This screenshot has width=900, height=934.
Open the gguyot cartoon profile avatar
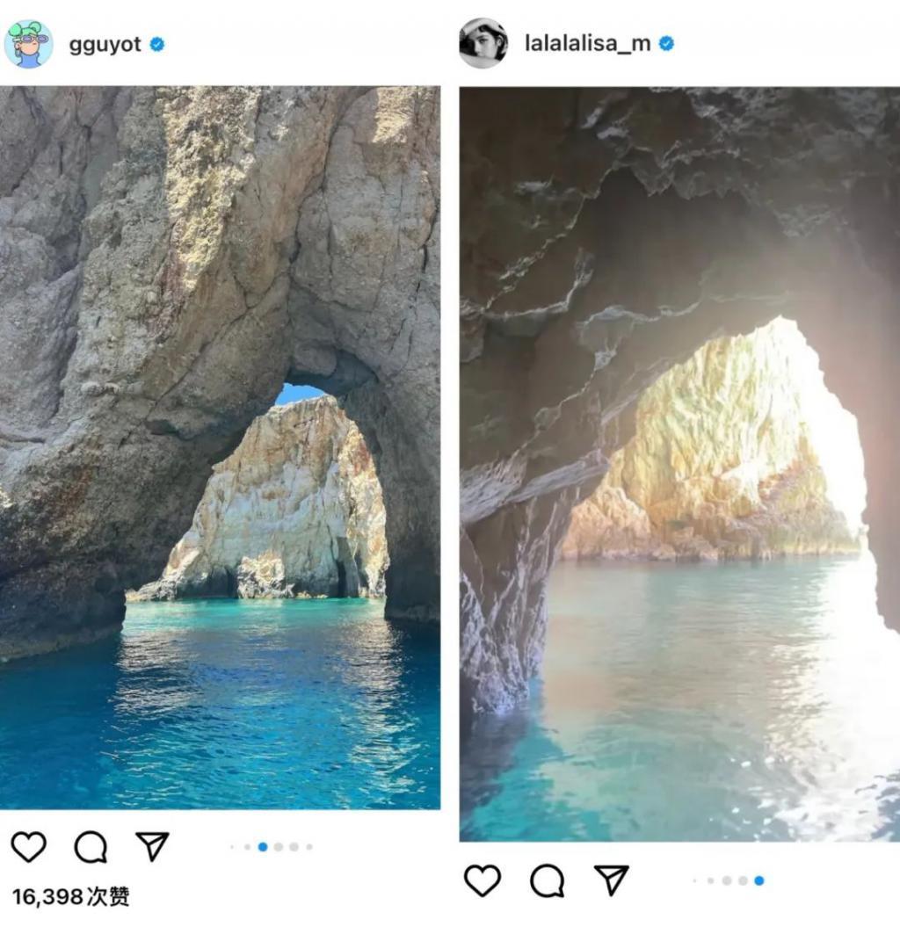tap(28, 44)
